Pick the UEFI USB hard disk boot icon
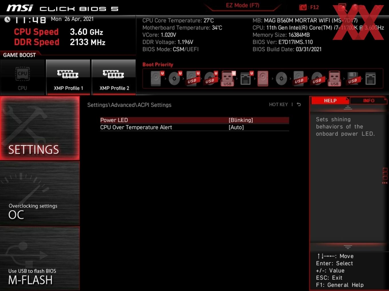 (x=192, y=78)
